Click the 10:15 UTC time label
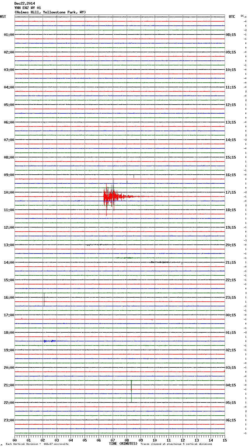Viewport: 248px width, 448px height. (231, 70)
